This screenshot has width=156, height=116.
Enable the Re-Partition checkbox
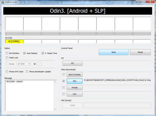tap(7, 53)
